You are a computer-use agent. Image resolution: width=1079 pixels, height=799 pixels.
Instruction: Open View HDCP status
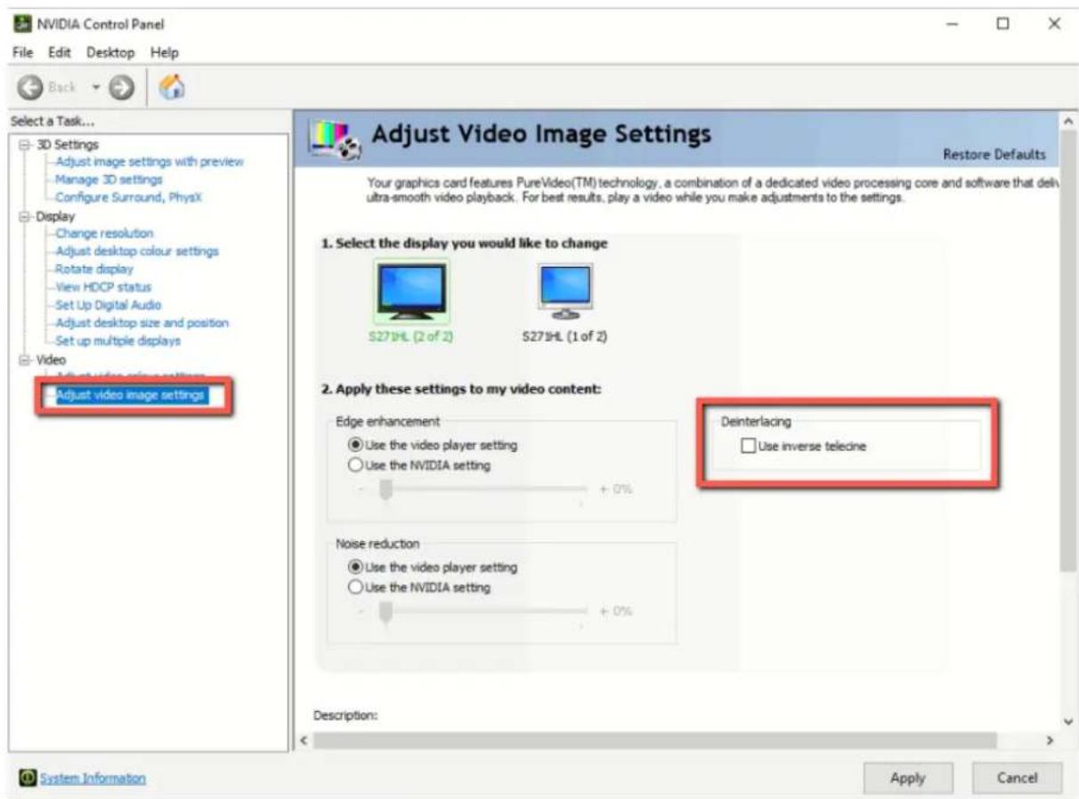103,287
